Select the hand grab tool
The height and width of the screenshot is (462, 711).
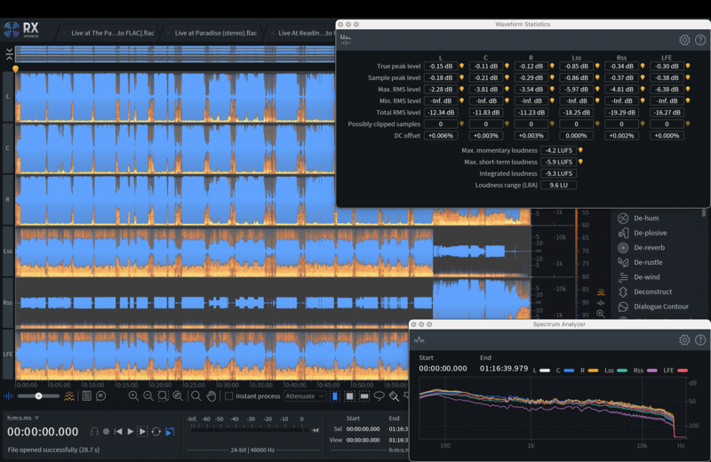211,396
